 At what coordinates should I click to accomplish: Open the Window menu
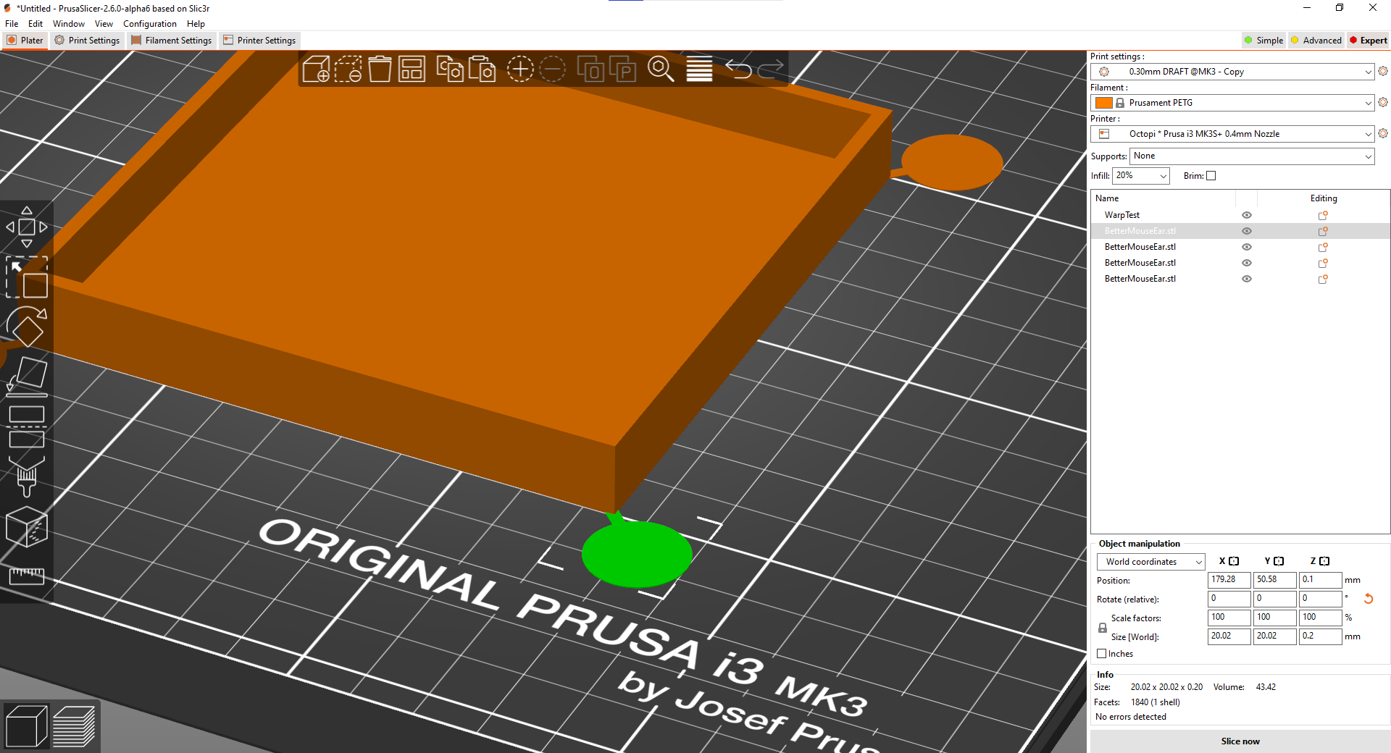(x=69, y=24)
